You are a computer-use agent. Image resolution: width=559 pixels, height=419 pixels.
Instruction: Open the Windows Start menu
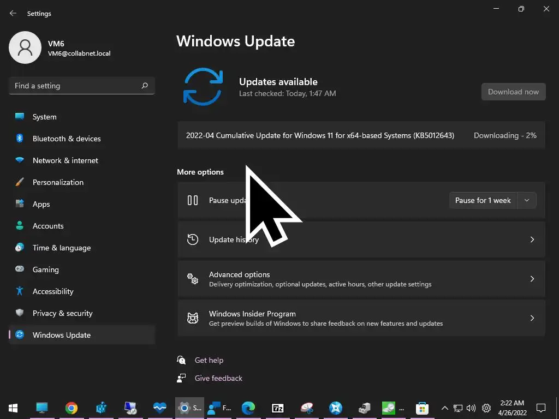tap(13, 408)
